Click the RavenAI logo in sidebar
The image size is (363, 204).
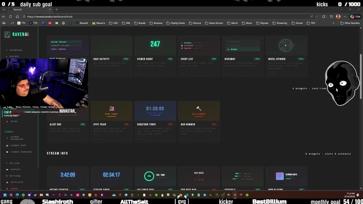[16, 35]
